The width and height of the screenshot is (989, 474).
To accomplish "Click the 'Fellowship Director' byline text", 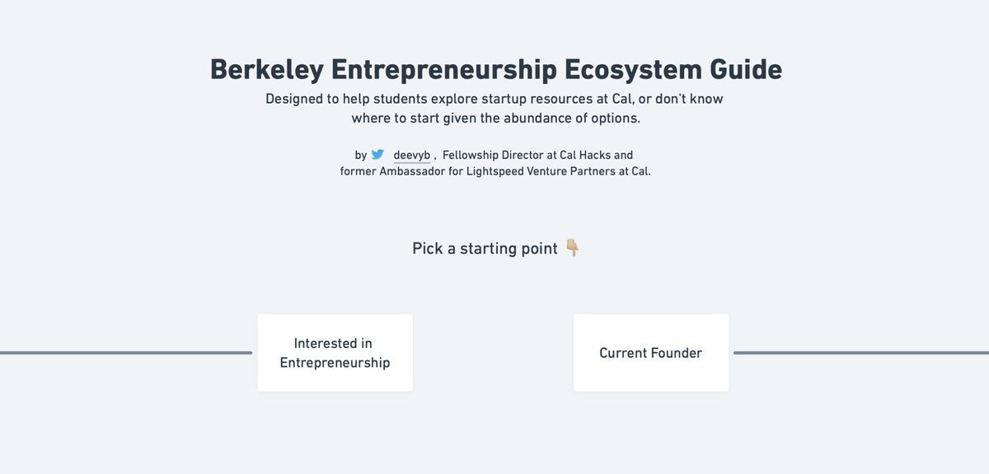I will click(x=492, y=155).
